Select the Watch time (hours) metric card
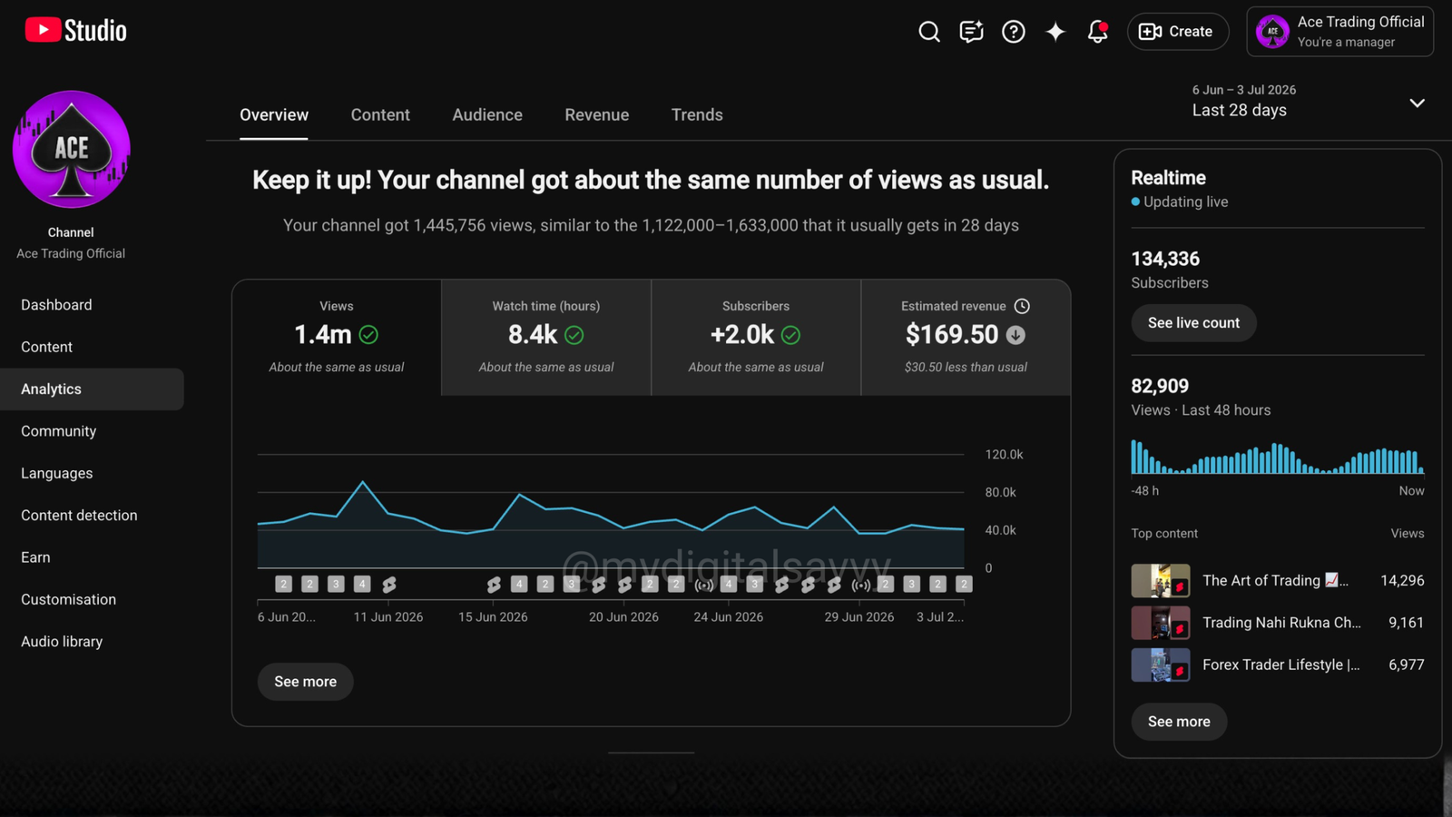Image resolution: width=1452 pixels, height=817 pixels. point(546,338)
